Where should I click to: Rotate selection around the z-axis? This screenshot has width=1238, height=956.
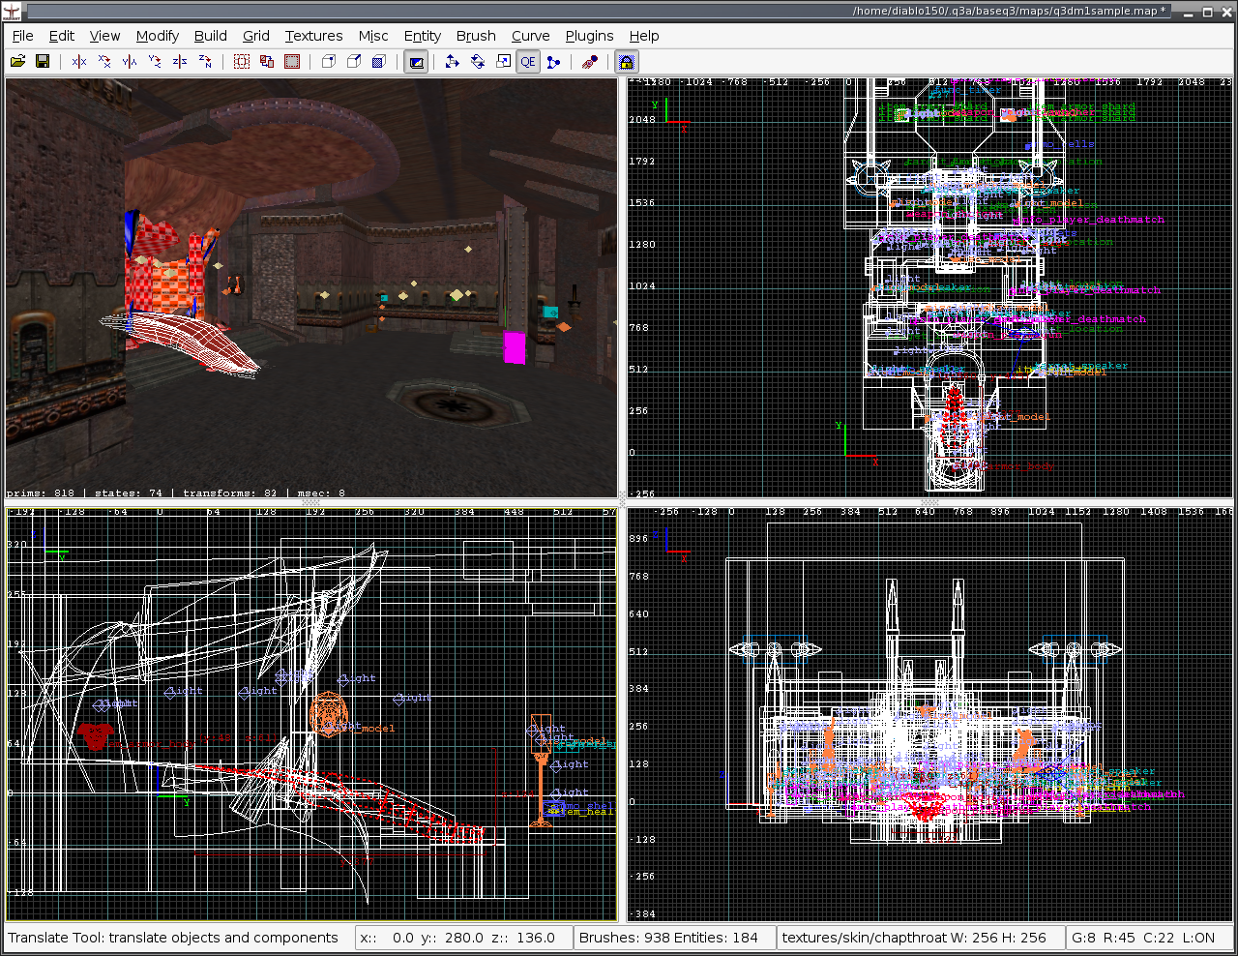tap(205, 61)
